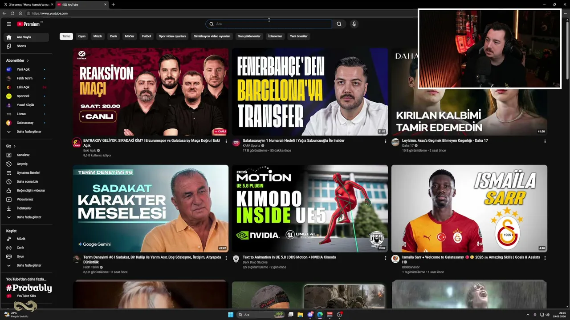
Task: Open taskbar volume control
Action: click(547, 315)
